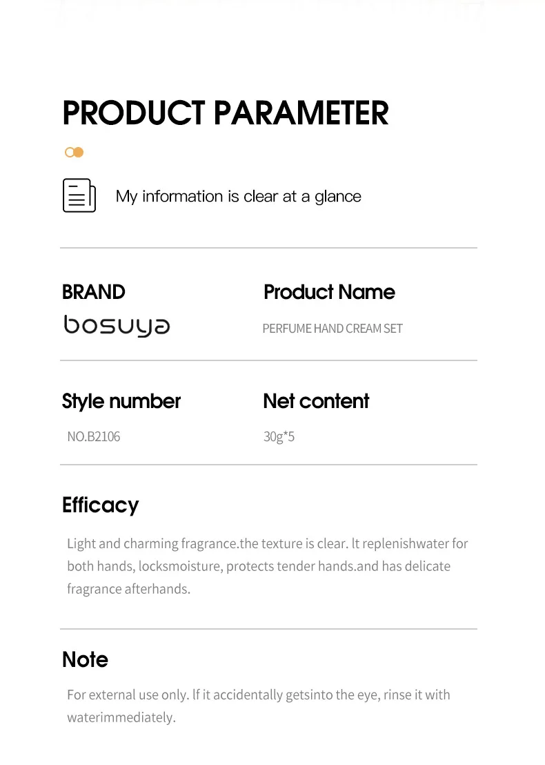Click the bosuya brand logo

click(117, 327)
